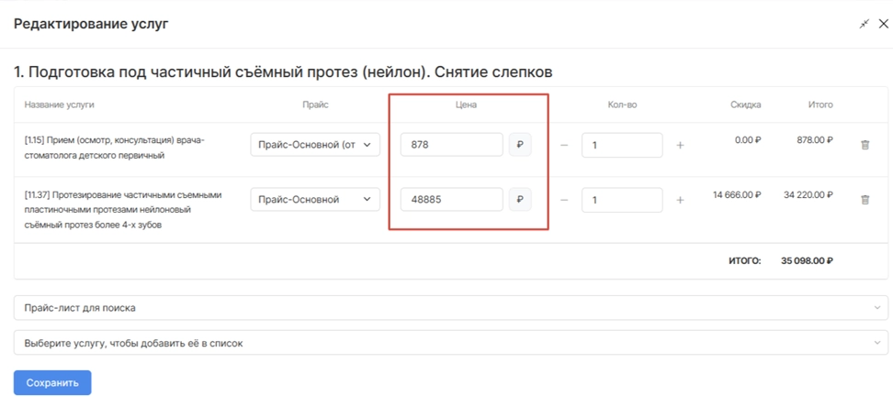Close the service editing dialog
The image size is (893, 407).
click(x=883, y=24)
